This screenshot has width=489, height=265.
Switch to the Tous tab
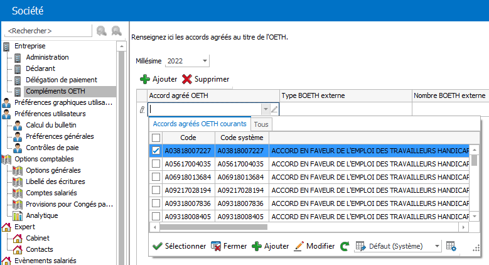coord(261,124)
